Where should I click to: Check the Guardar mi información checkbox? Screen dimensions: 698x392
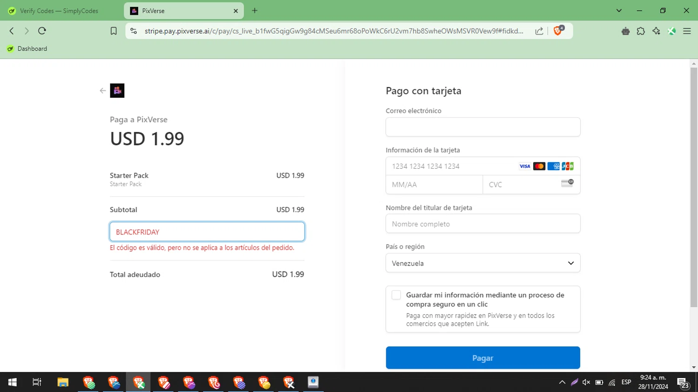[396, 295]
